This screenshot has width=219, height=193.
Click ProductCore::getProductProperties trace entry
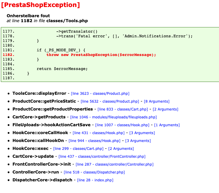[53, 109]
